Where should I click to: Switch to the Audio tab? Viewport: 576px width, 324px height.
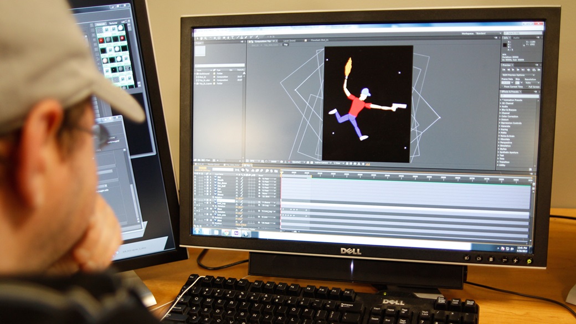516,38
